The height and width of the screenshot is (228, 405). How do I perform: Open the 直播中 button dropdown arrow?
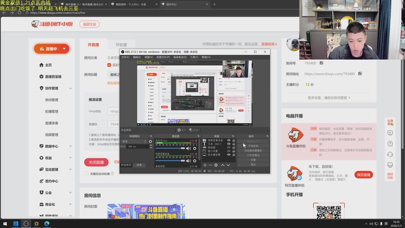[64, 49]
